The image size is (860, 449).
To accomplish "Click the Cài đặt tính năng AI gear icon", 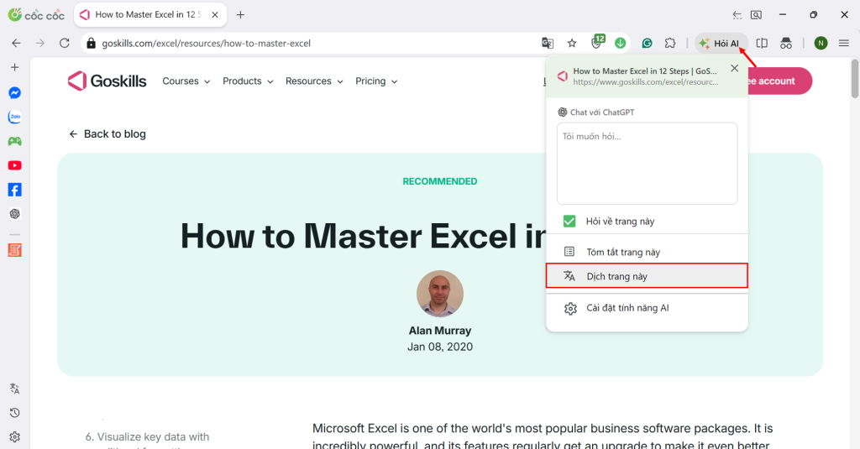I will 570,308.
